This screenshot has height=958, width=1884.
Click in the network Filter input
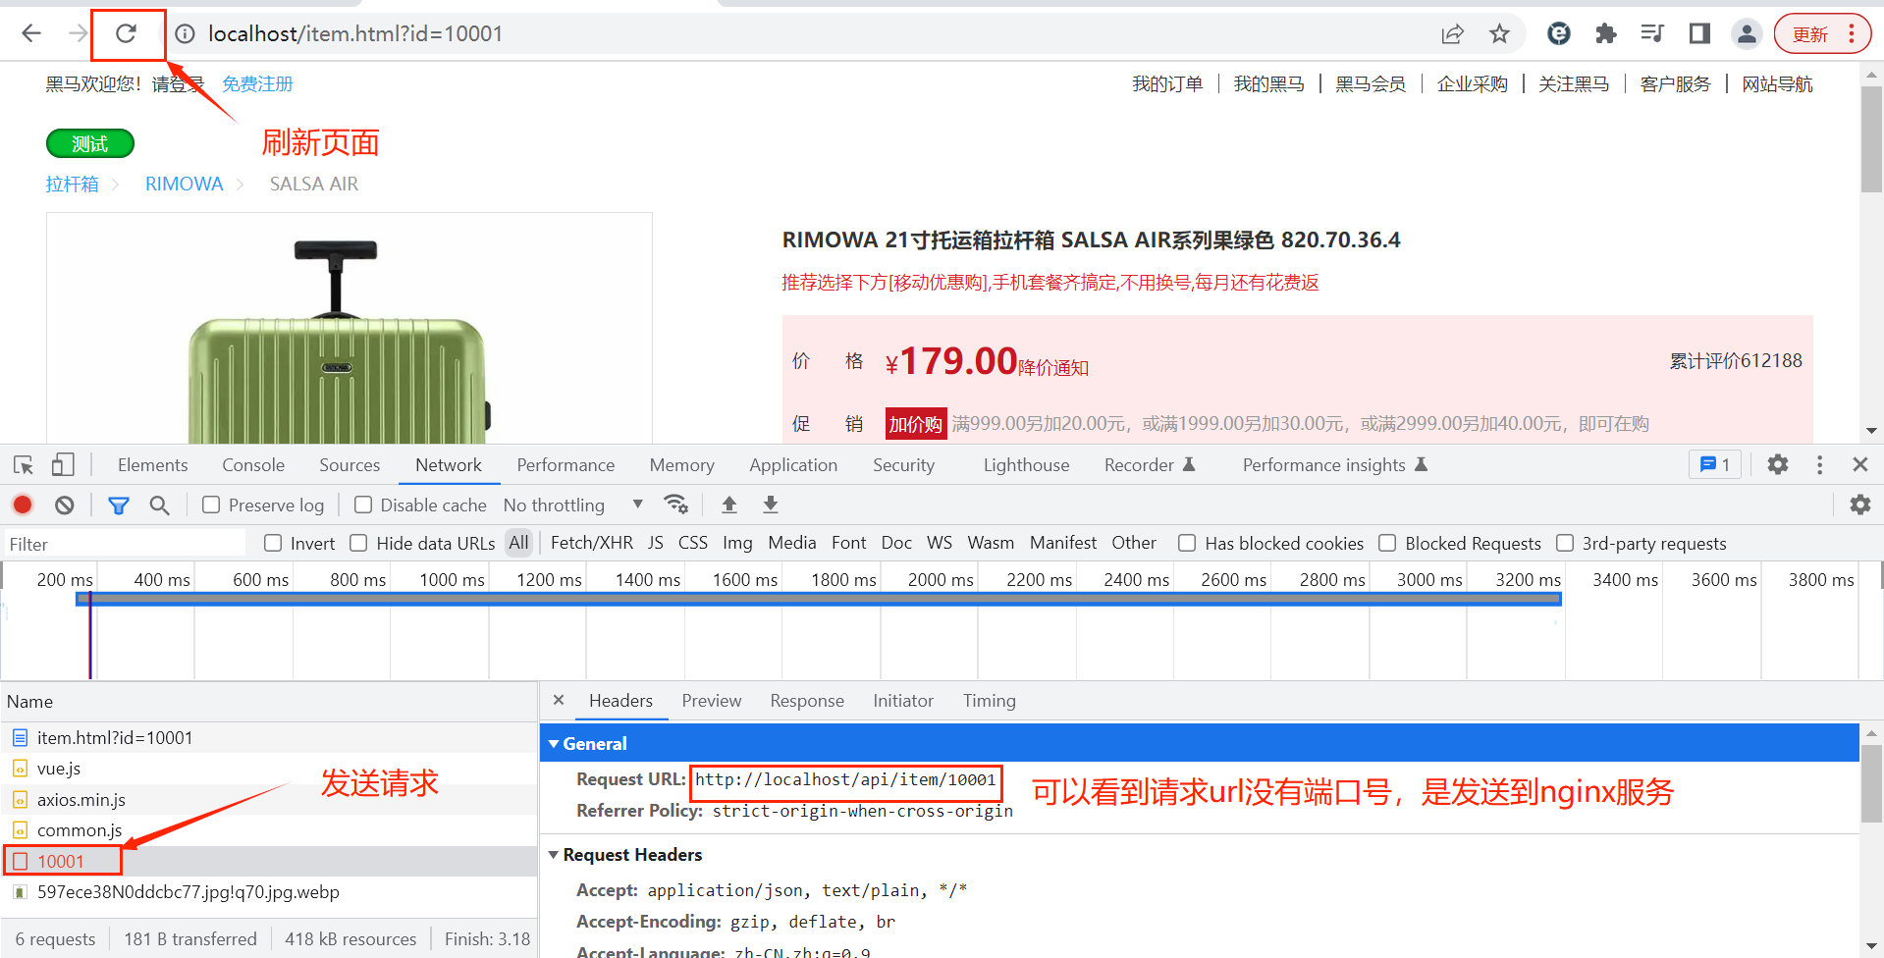click(124, 544)
